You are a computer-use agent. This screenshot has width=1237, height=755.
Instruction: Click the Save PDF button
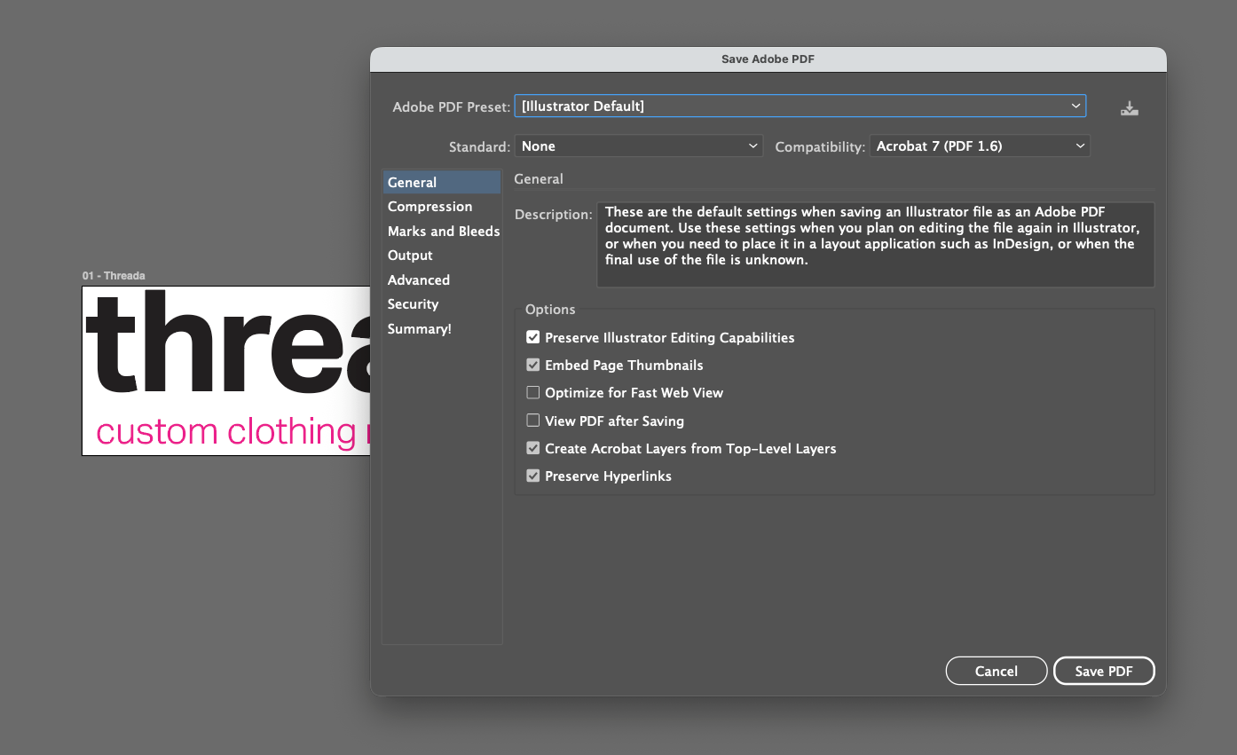click(1104, 671)
